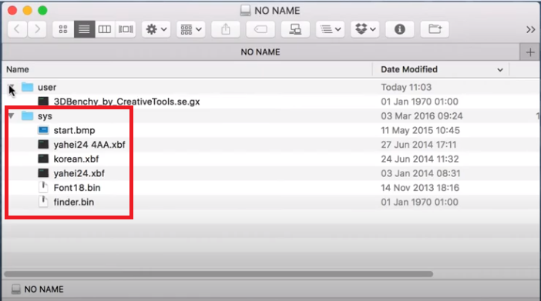Select the start.bmp file
The width and height of the screenshot is (541, 301).
click(x=74, y=130)
